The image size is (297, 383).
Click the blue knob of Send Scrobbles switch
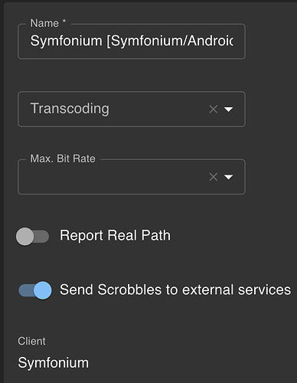(x=43, y=290)
